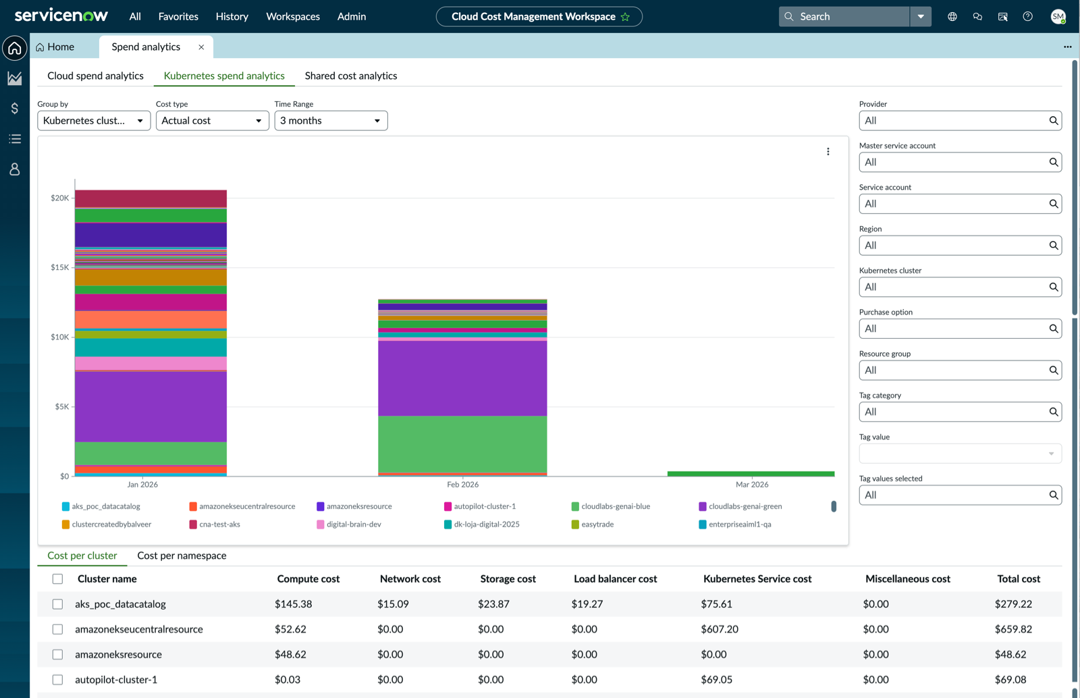Open the chat conversations icon in header
Screen dimensions: 1080x698
click(x=977, y=17)
